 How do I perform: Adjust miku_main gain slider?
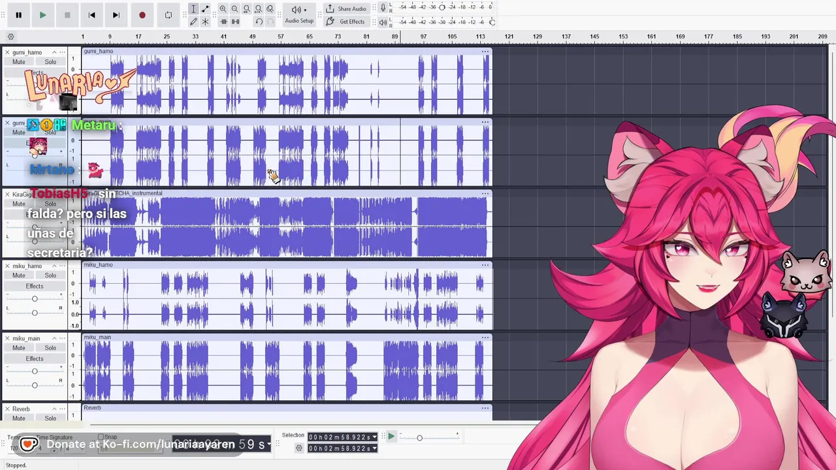coord(35,371)
